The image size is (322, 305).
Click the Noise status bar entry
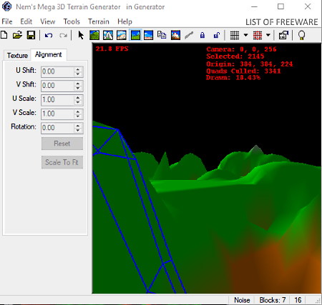[242, 300]
